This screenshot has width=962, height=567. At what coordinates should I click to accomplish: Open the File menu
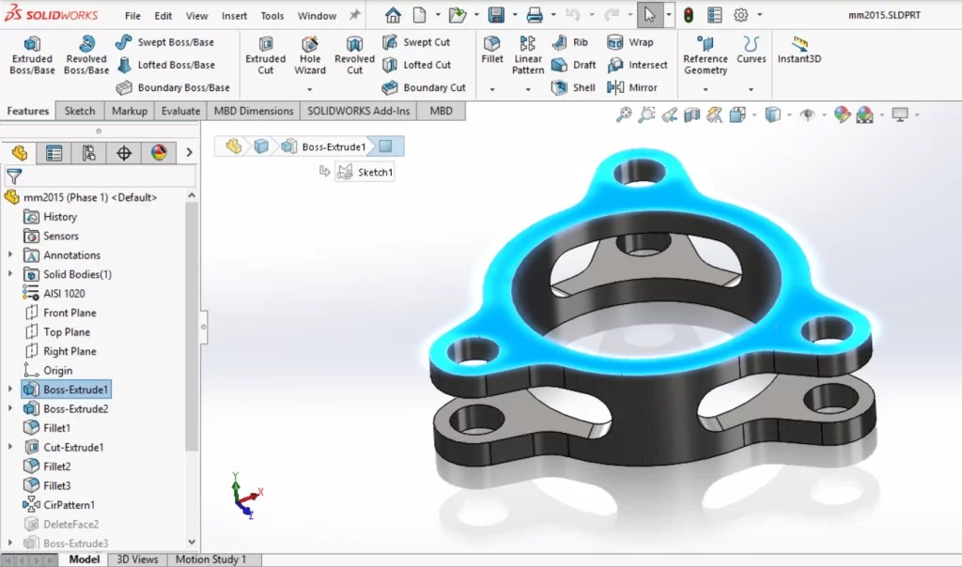(132, 16)
